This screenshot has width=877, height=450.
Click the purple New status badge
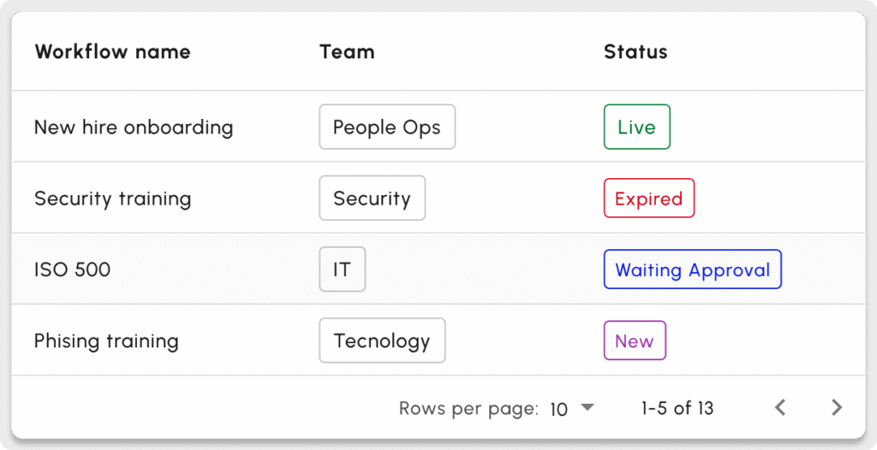pos(634,340)
